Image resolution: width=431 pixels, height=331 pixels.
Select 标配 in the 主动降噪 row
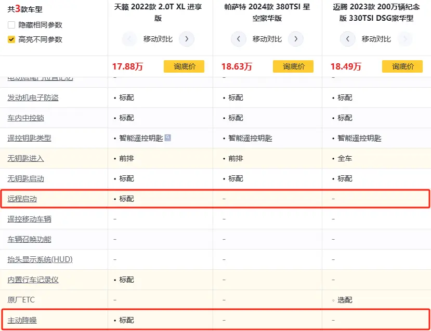126,320
